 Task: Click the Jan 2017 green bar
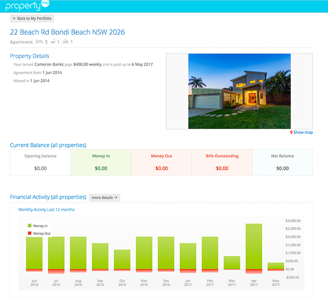coord(188,256)
